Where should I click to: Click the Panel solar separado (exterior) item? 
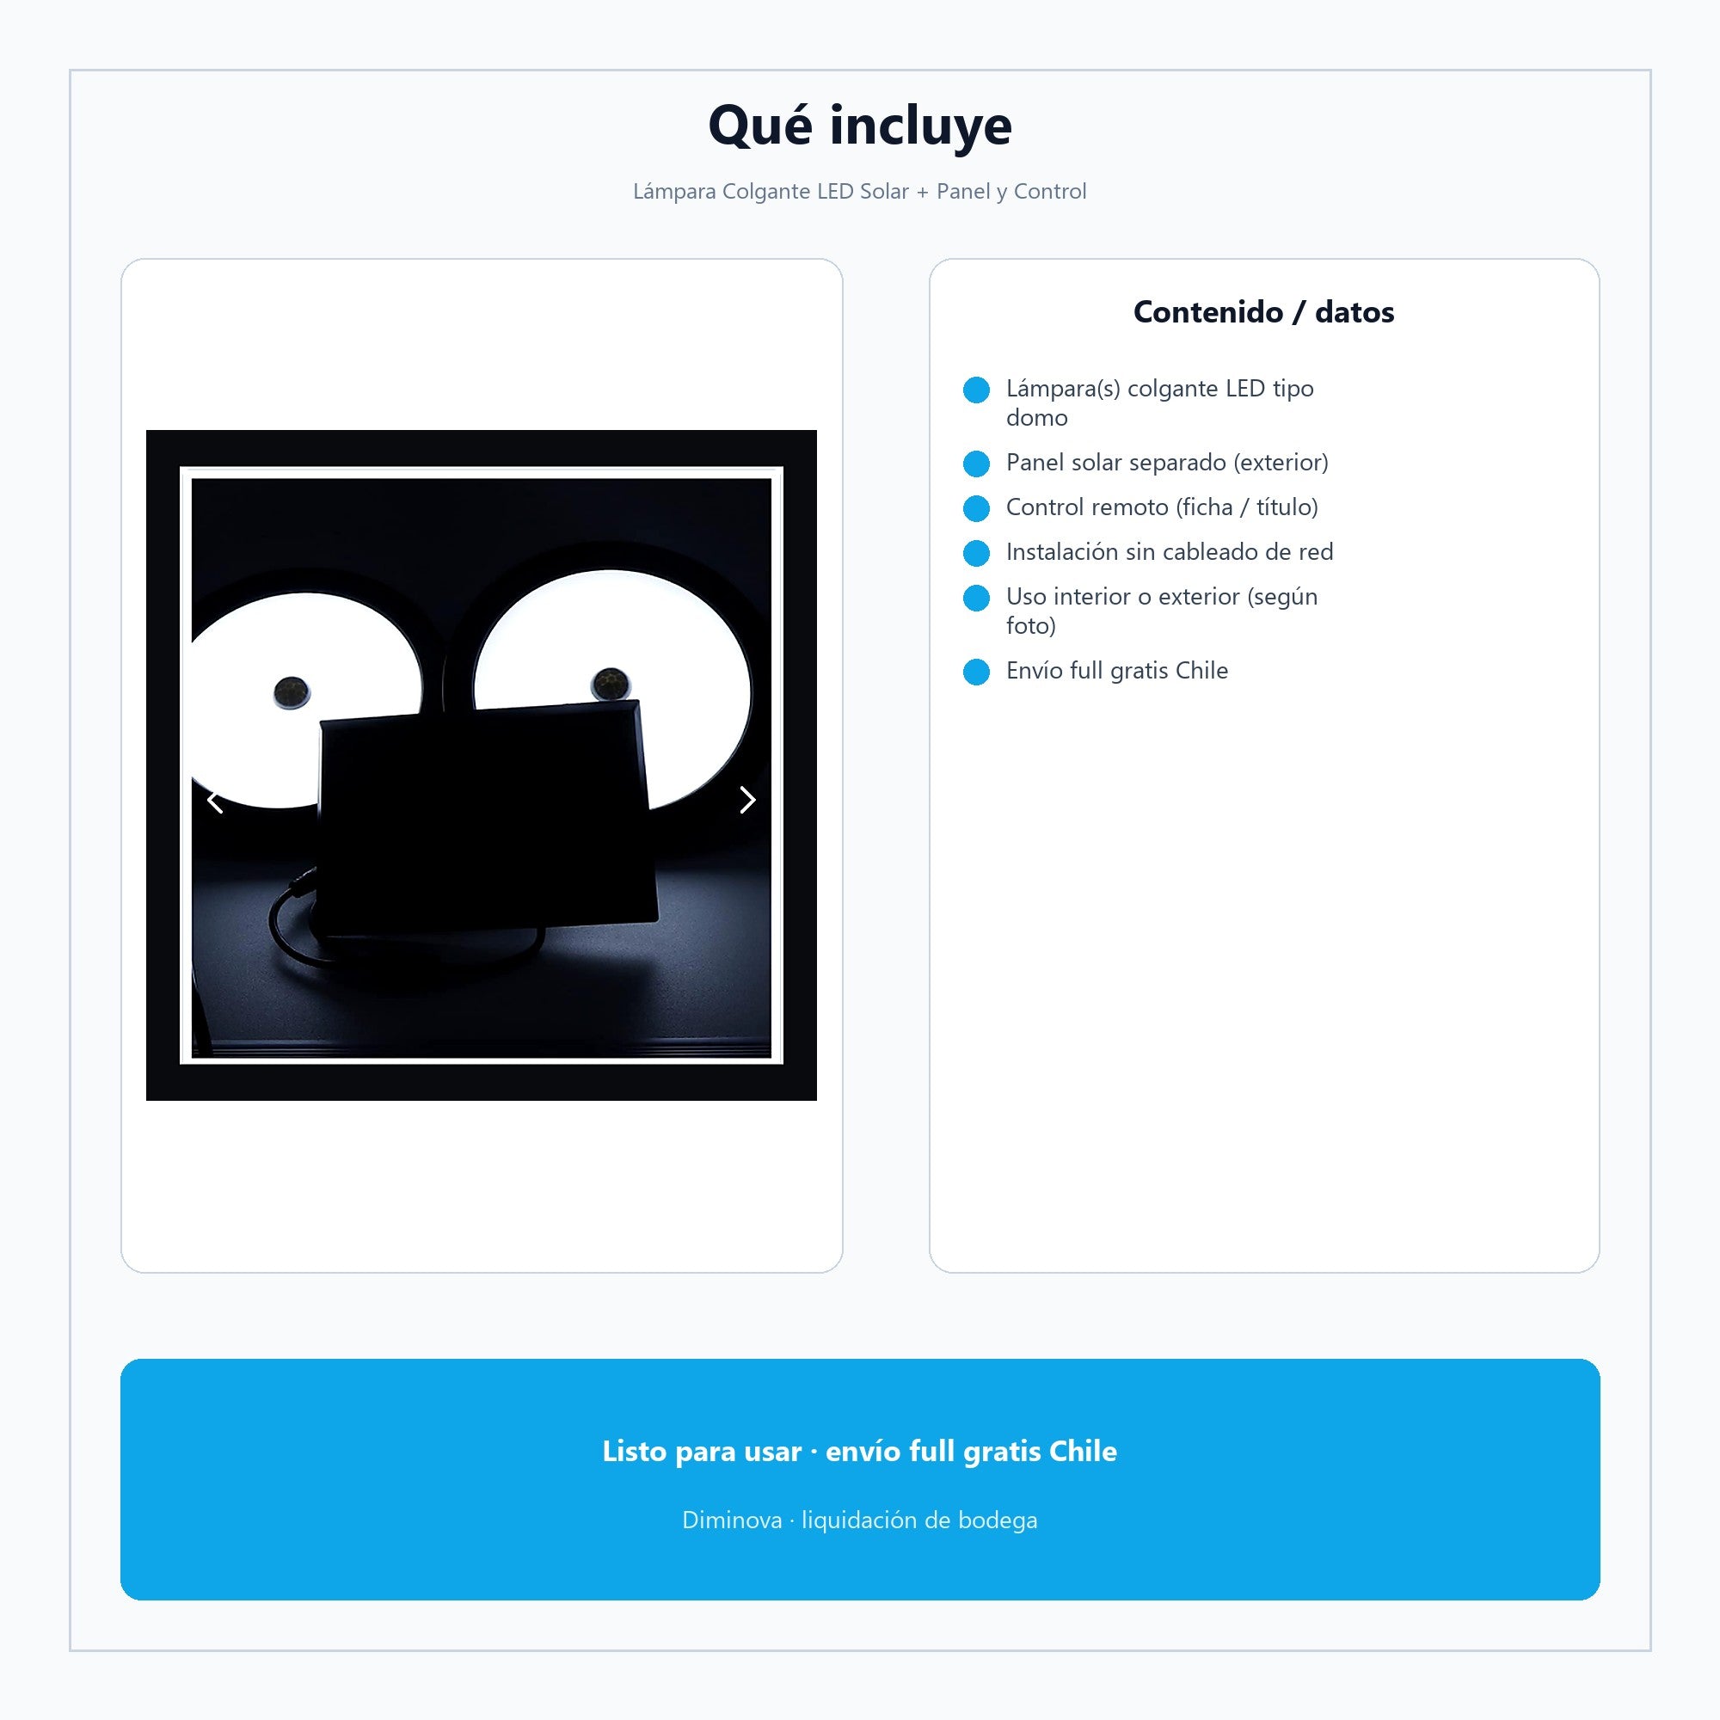[x=1167, y=463]
